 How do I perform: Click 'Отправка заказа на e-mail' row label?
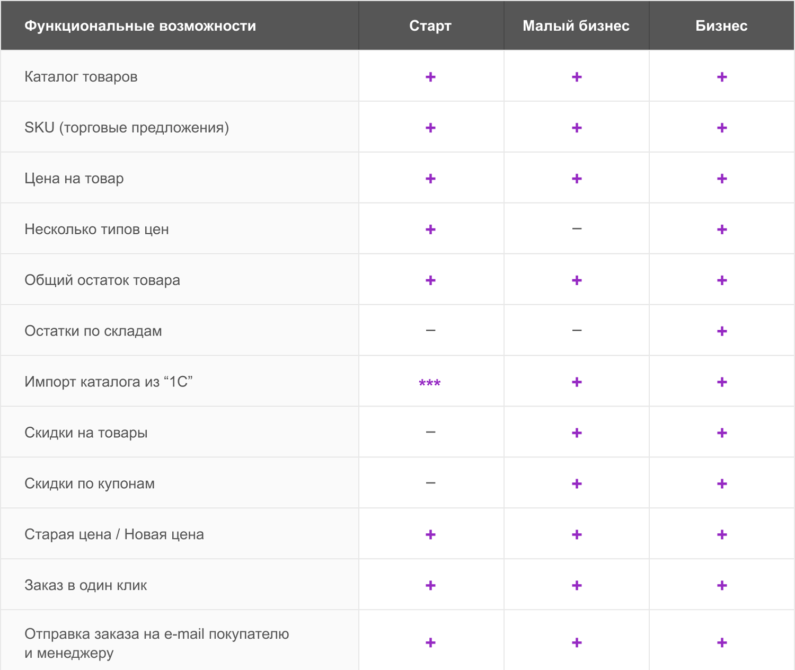pos(157,643)
